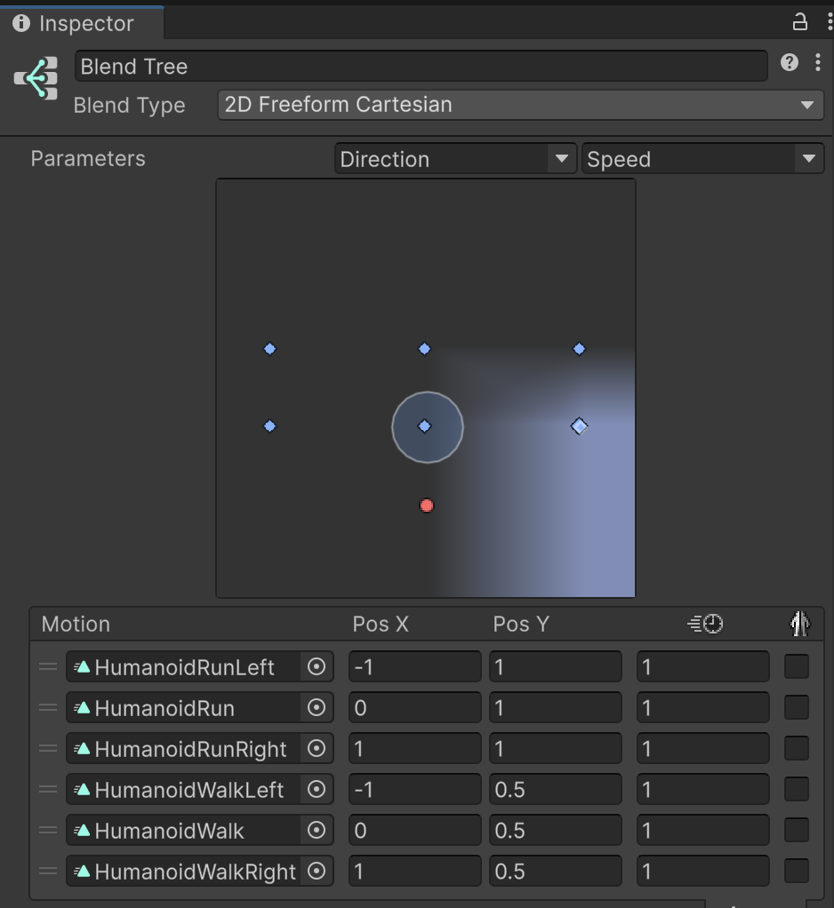Grab reorder handle of HumanoidWalk row
834x908 pixels.
[x=48, y=831]
